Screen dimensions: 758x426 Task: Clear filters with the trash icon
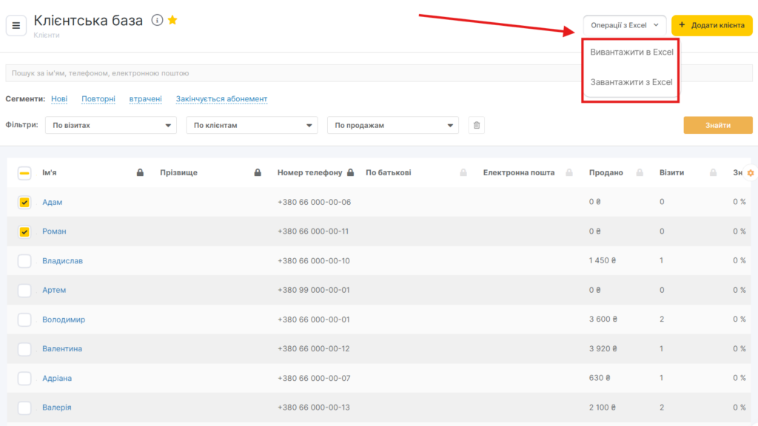tap(477, 126)
